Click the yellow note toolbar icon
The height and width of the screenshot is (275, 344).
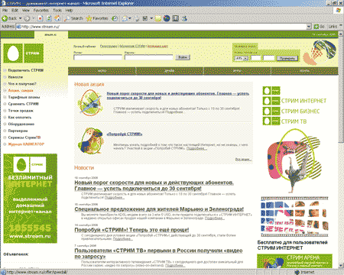[158, 18]
